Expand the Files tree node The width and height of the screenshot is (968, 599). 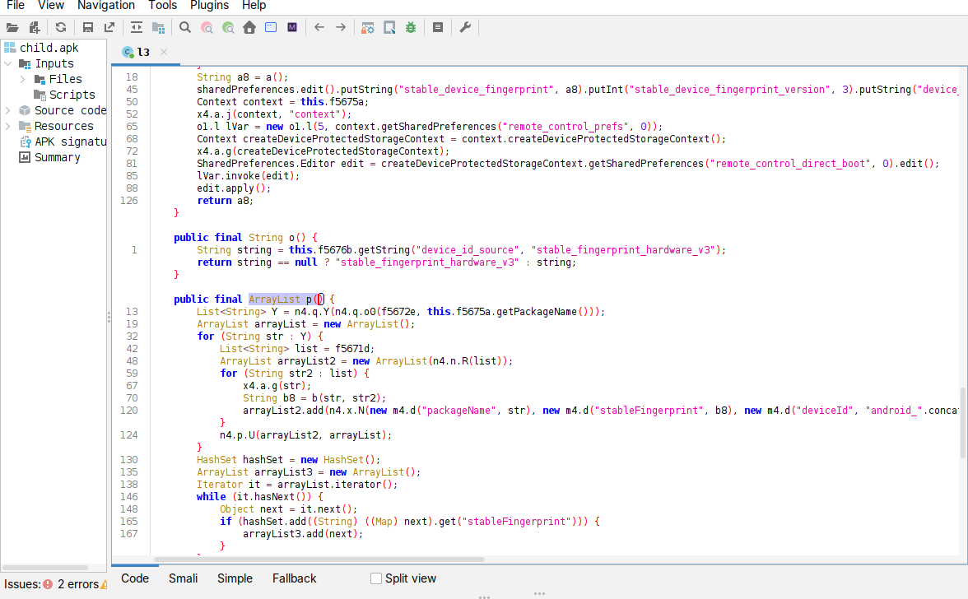pos(23,79)
